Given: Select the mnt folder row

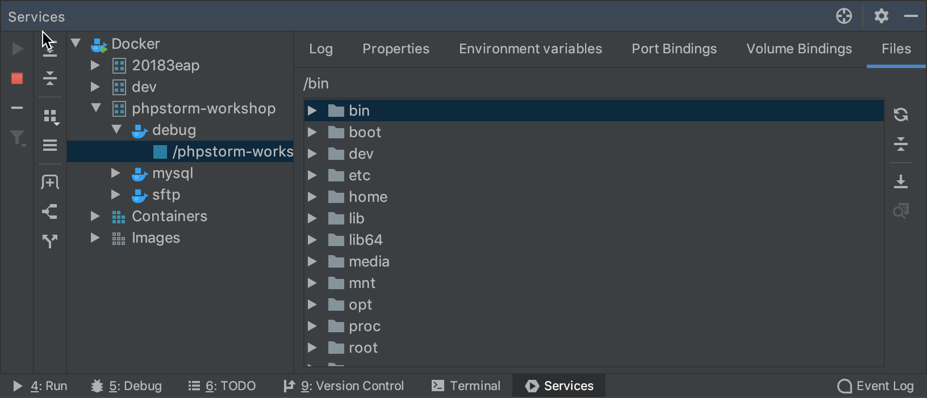Looking at the screenshot, I should [x=594, y=283].
